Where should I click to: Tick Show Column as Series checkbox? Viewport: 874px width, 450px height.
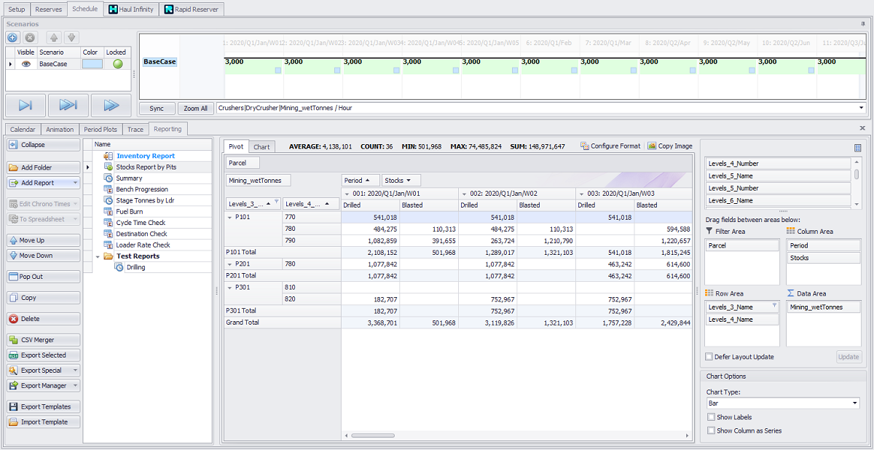pyautogui.click(x=711, y=431)
